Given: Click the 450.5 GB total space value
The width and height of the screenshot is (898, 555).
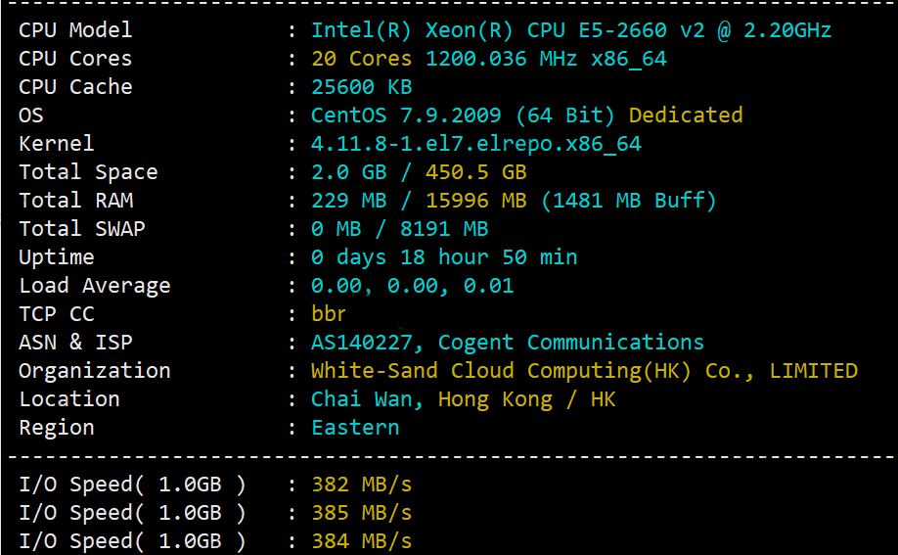Looking at the screenshot, I should [476, 172].
